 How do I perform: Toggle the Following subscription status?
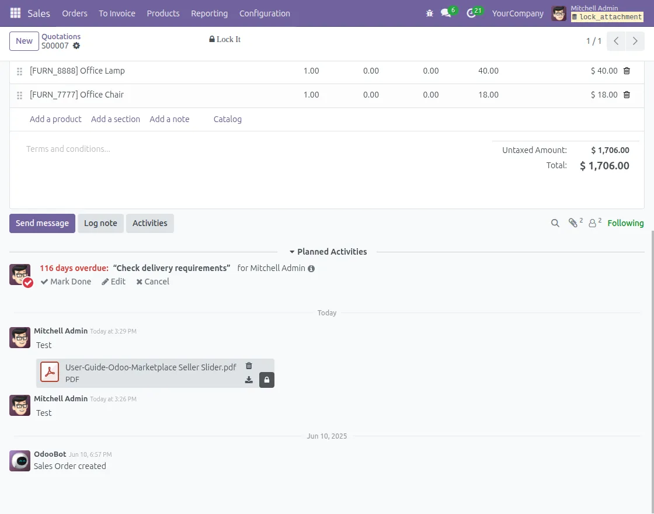(x=625, y=223)
